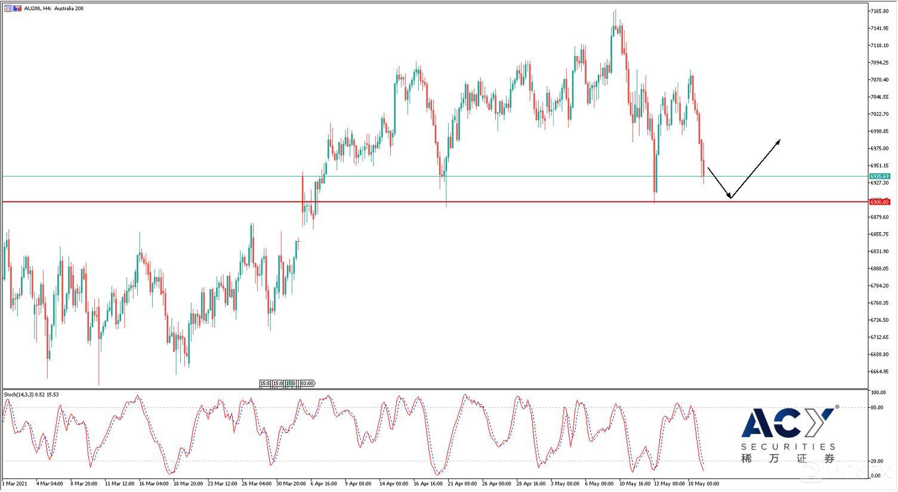Click the 6855.75 price axis label
Screen dimensions: 898x492
[x=880, y=234]
